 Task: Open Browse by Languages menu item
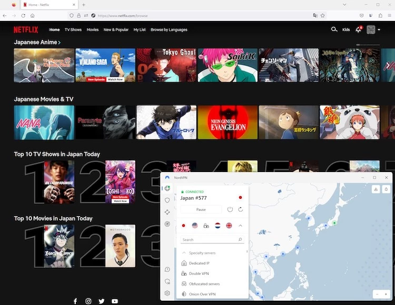pyautogui.click(x=169, y=29)
